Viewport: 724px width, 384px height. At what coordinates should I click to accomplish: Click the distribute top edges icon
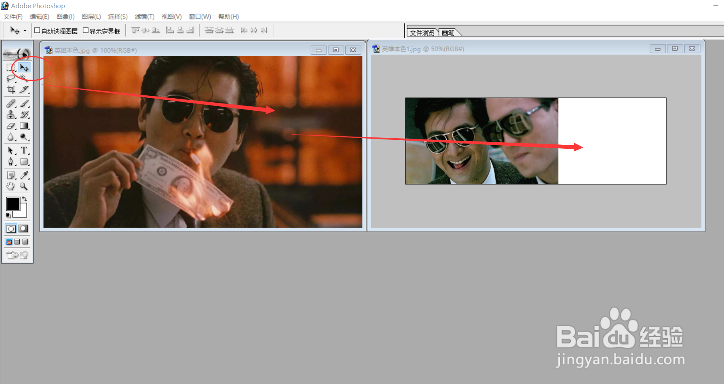[x=209, y=30]
